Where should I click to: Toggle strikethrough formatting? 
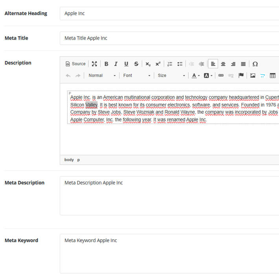pyautogui.click(x=136, y=64)
